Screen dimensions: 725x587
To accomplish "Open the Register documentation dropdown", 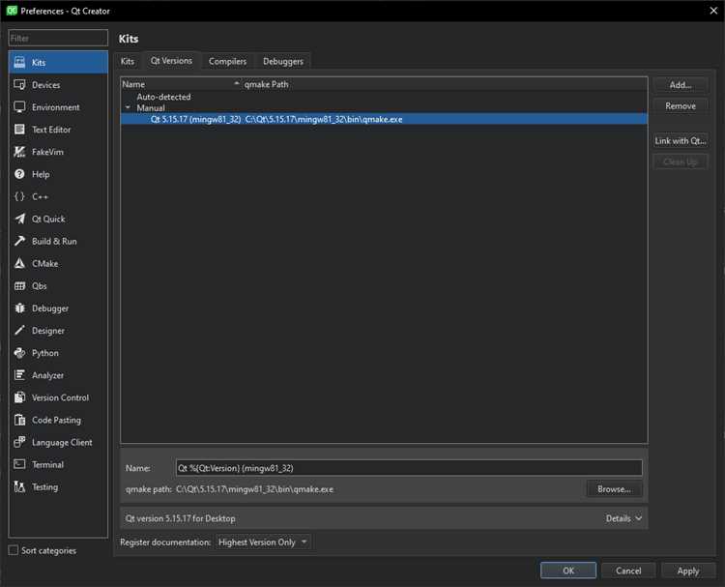I will pos(263,543).
